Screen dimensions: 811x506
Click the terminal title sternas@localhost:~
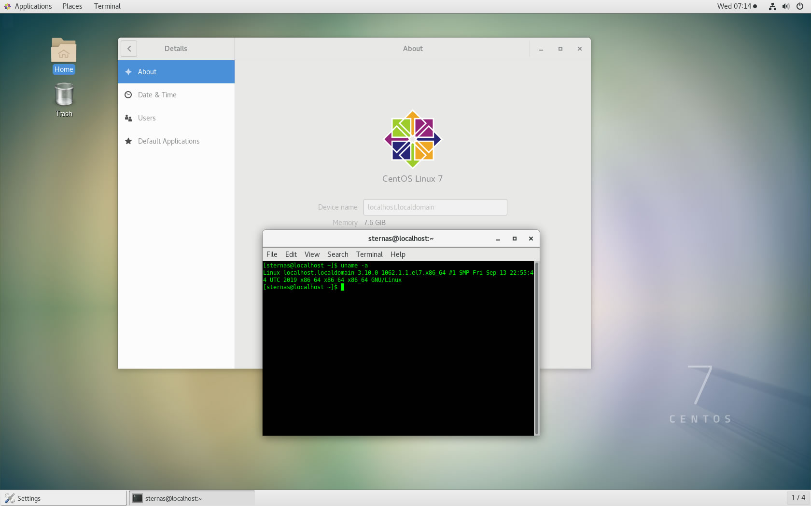click(401, 239)
